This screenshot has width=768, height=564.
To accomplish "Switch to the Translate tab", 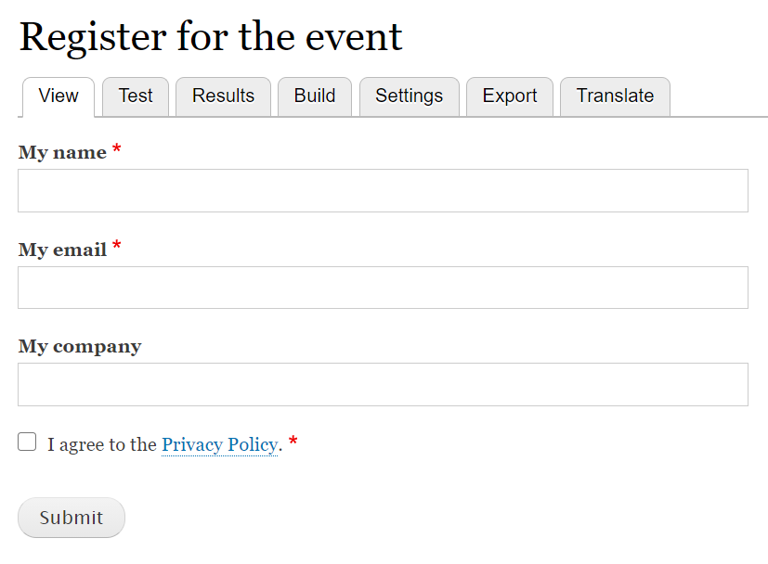I will (x=614, y=96).
